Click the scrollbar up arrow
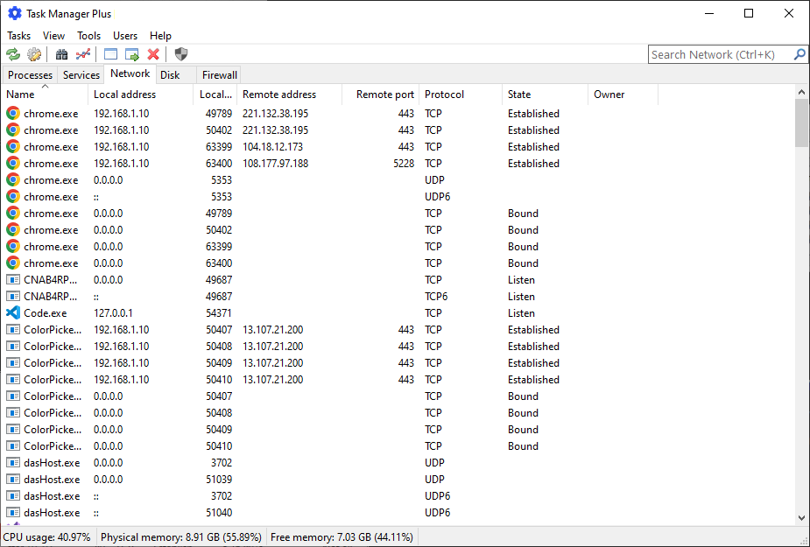Viewport: 810px width, 547px height. [801, 92]
